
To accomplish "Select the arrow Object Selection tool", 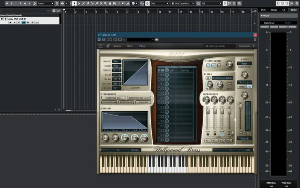I will point(74,3).
